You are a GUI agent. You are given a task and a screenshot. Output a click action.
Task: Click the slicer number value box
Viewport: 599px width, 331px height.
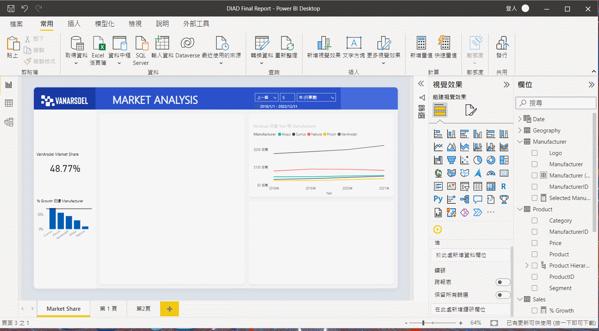287,98
